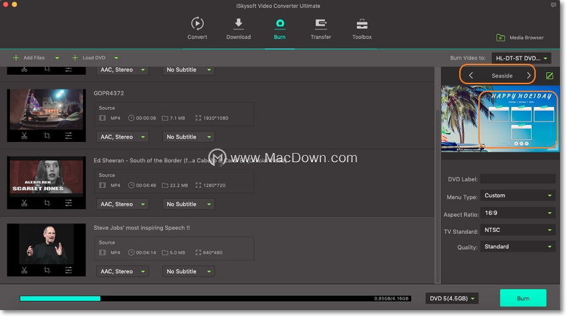
Task: Click the Steve Jobs video thumbnail
Action: click(x=46, y=244)
